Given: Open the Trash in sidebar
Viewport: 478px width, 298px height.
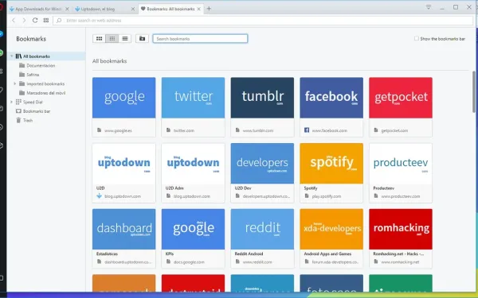Looking at the screenshot, I should tap(27, 121).
